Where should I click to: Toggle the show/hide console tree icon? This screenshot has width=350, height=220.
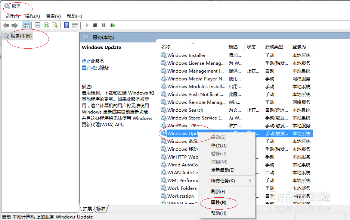click(27, 25)
